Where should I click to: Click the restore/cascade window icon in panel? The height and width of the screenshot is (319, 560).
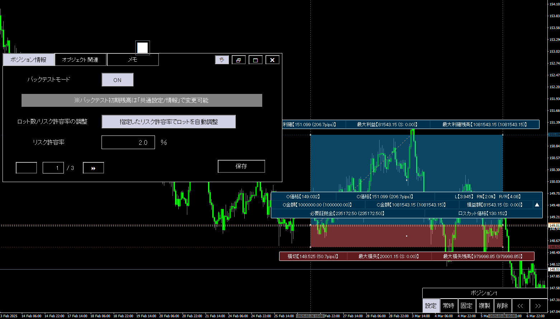point(239,60)
